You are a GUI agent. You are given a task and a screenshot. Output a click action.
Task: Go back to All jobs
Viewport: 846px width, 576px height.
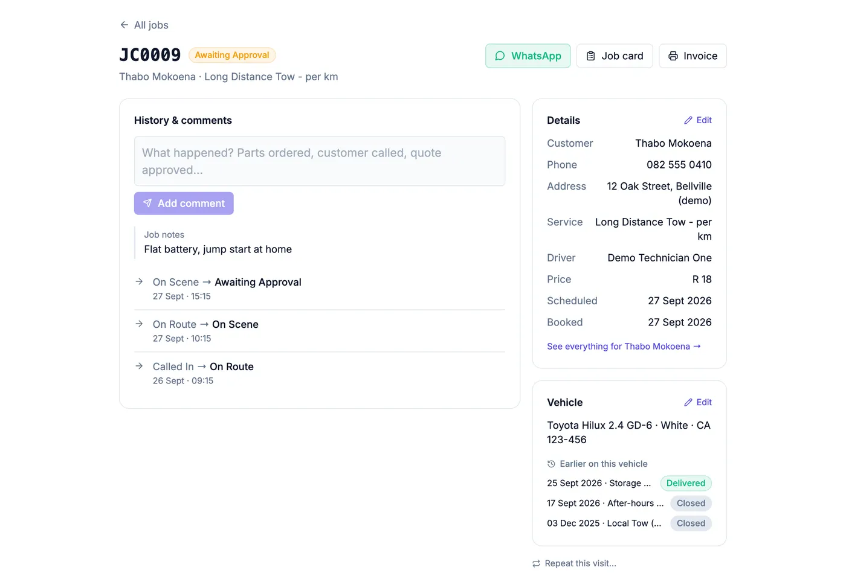pos(144,25)
